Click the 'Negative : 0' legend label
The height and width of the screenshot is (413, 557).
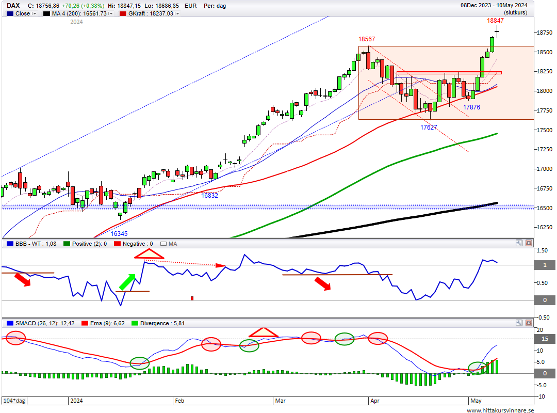138,244
